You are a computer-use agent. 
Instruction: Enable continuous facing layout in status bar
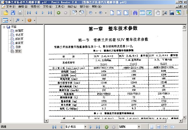165,127
